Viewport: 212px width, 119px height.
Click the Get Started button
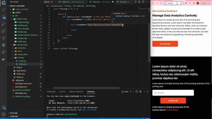165,44
